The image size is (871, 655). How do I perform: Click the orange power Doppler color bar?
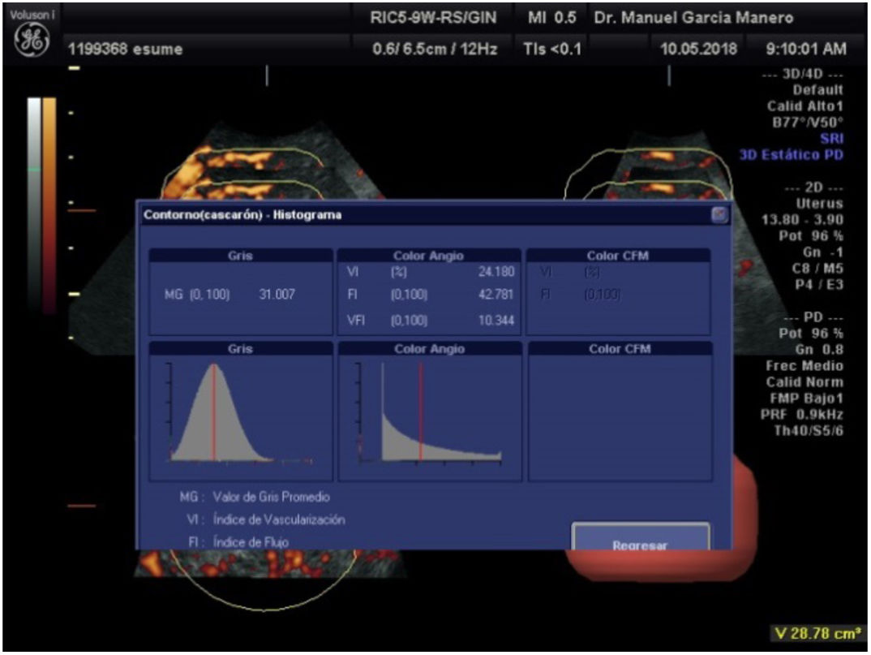[49, 203]
